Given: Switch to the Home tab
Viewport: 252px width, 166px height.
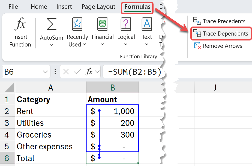Looking at the screenshot, I should tap(39, 7).
